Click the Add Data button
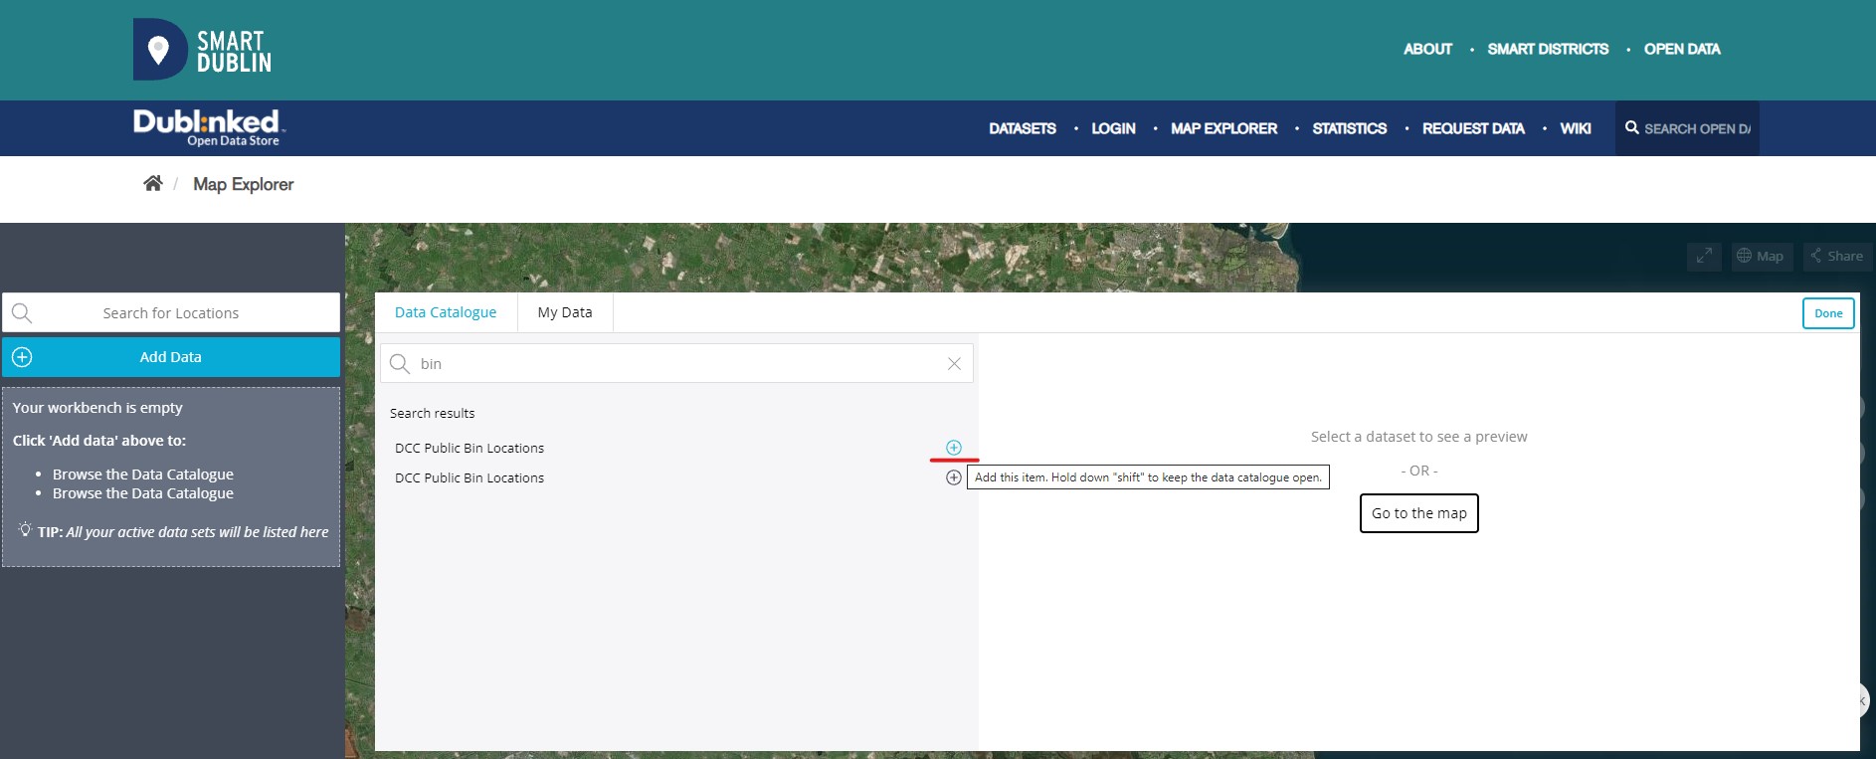 tap(171, 357)
